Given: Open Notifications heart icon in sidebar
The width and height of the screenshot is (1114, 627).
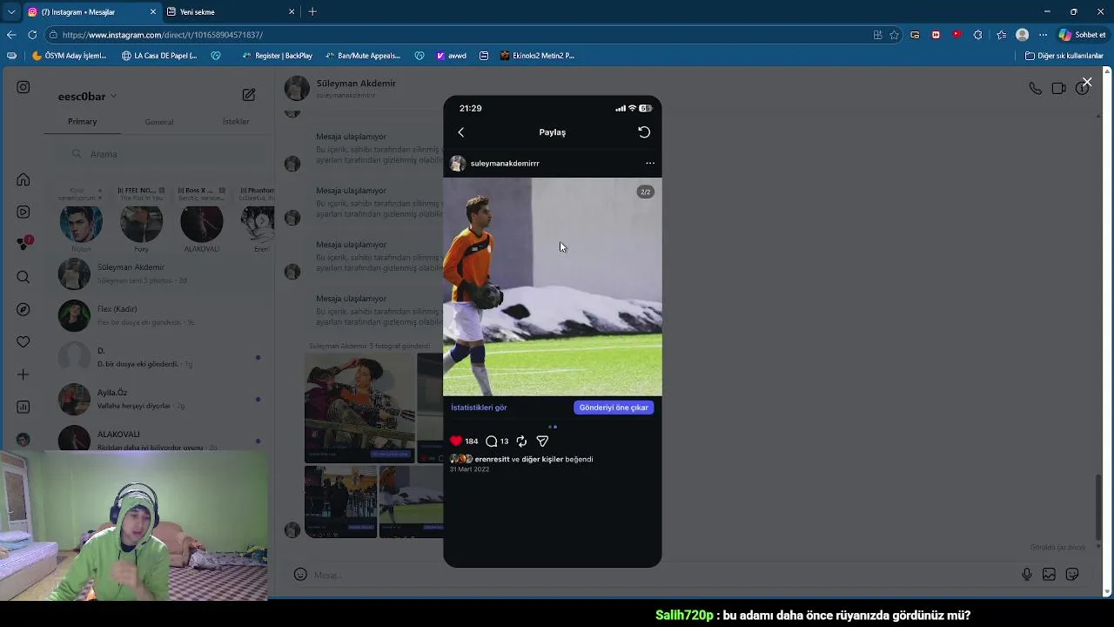Looking at the screenshot, I should [23, 342].
